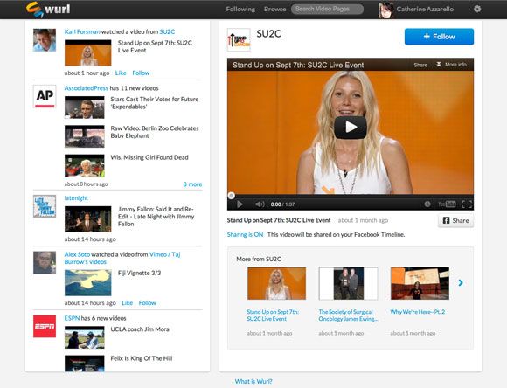507x388 pixels.
Task: Click the Facebook Share button
Action: coord(455,220)
